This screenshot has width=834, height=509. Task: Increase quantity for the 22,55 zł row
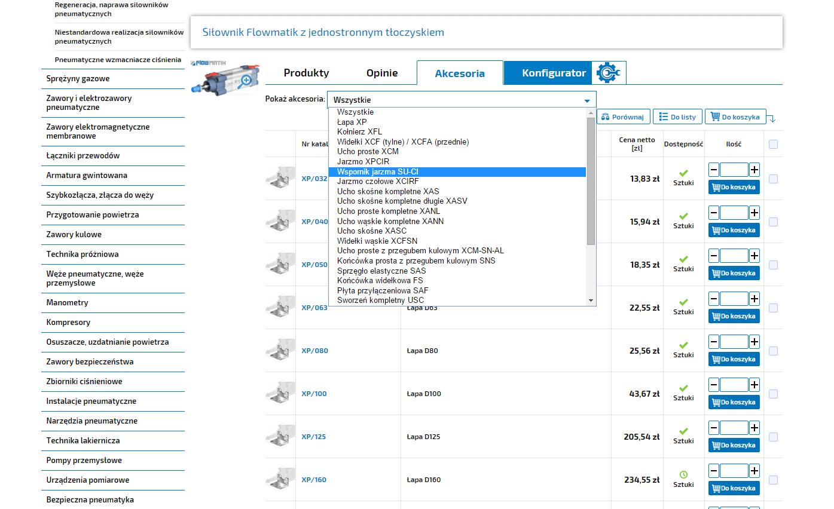click(x=754, y=299)
